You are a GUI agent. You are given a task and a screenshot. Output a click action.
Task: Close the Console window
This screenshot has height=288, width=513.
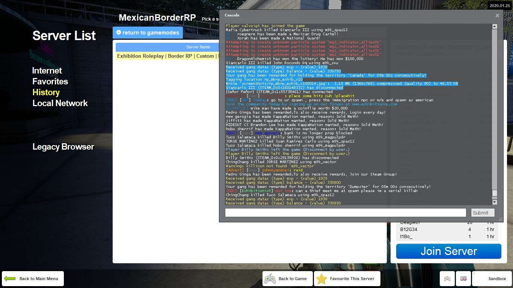(497, 15)
